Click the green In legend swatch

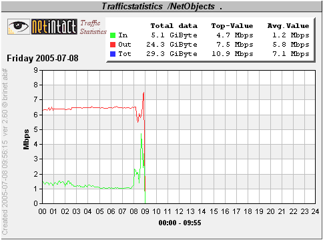113,35
